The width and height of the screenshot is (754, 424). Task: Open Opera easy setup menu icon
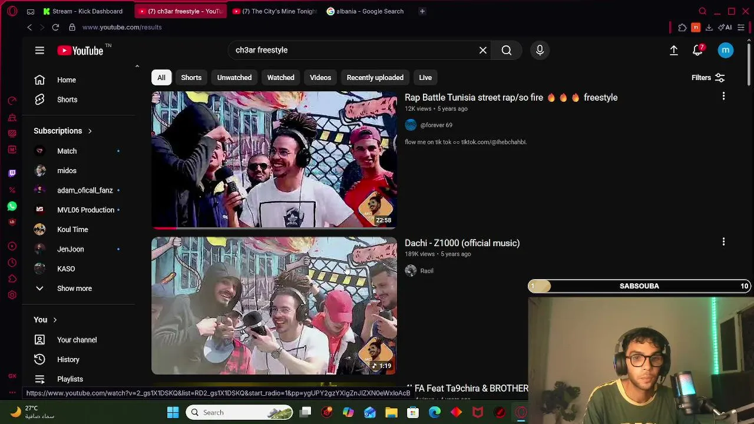(741, 27)
